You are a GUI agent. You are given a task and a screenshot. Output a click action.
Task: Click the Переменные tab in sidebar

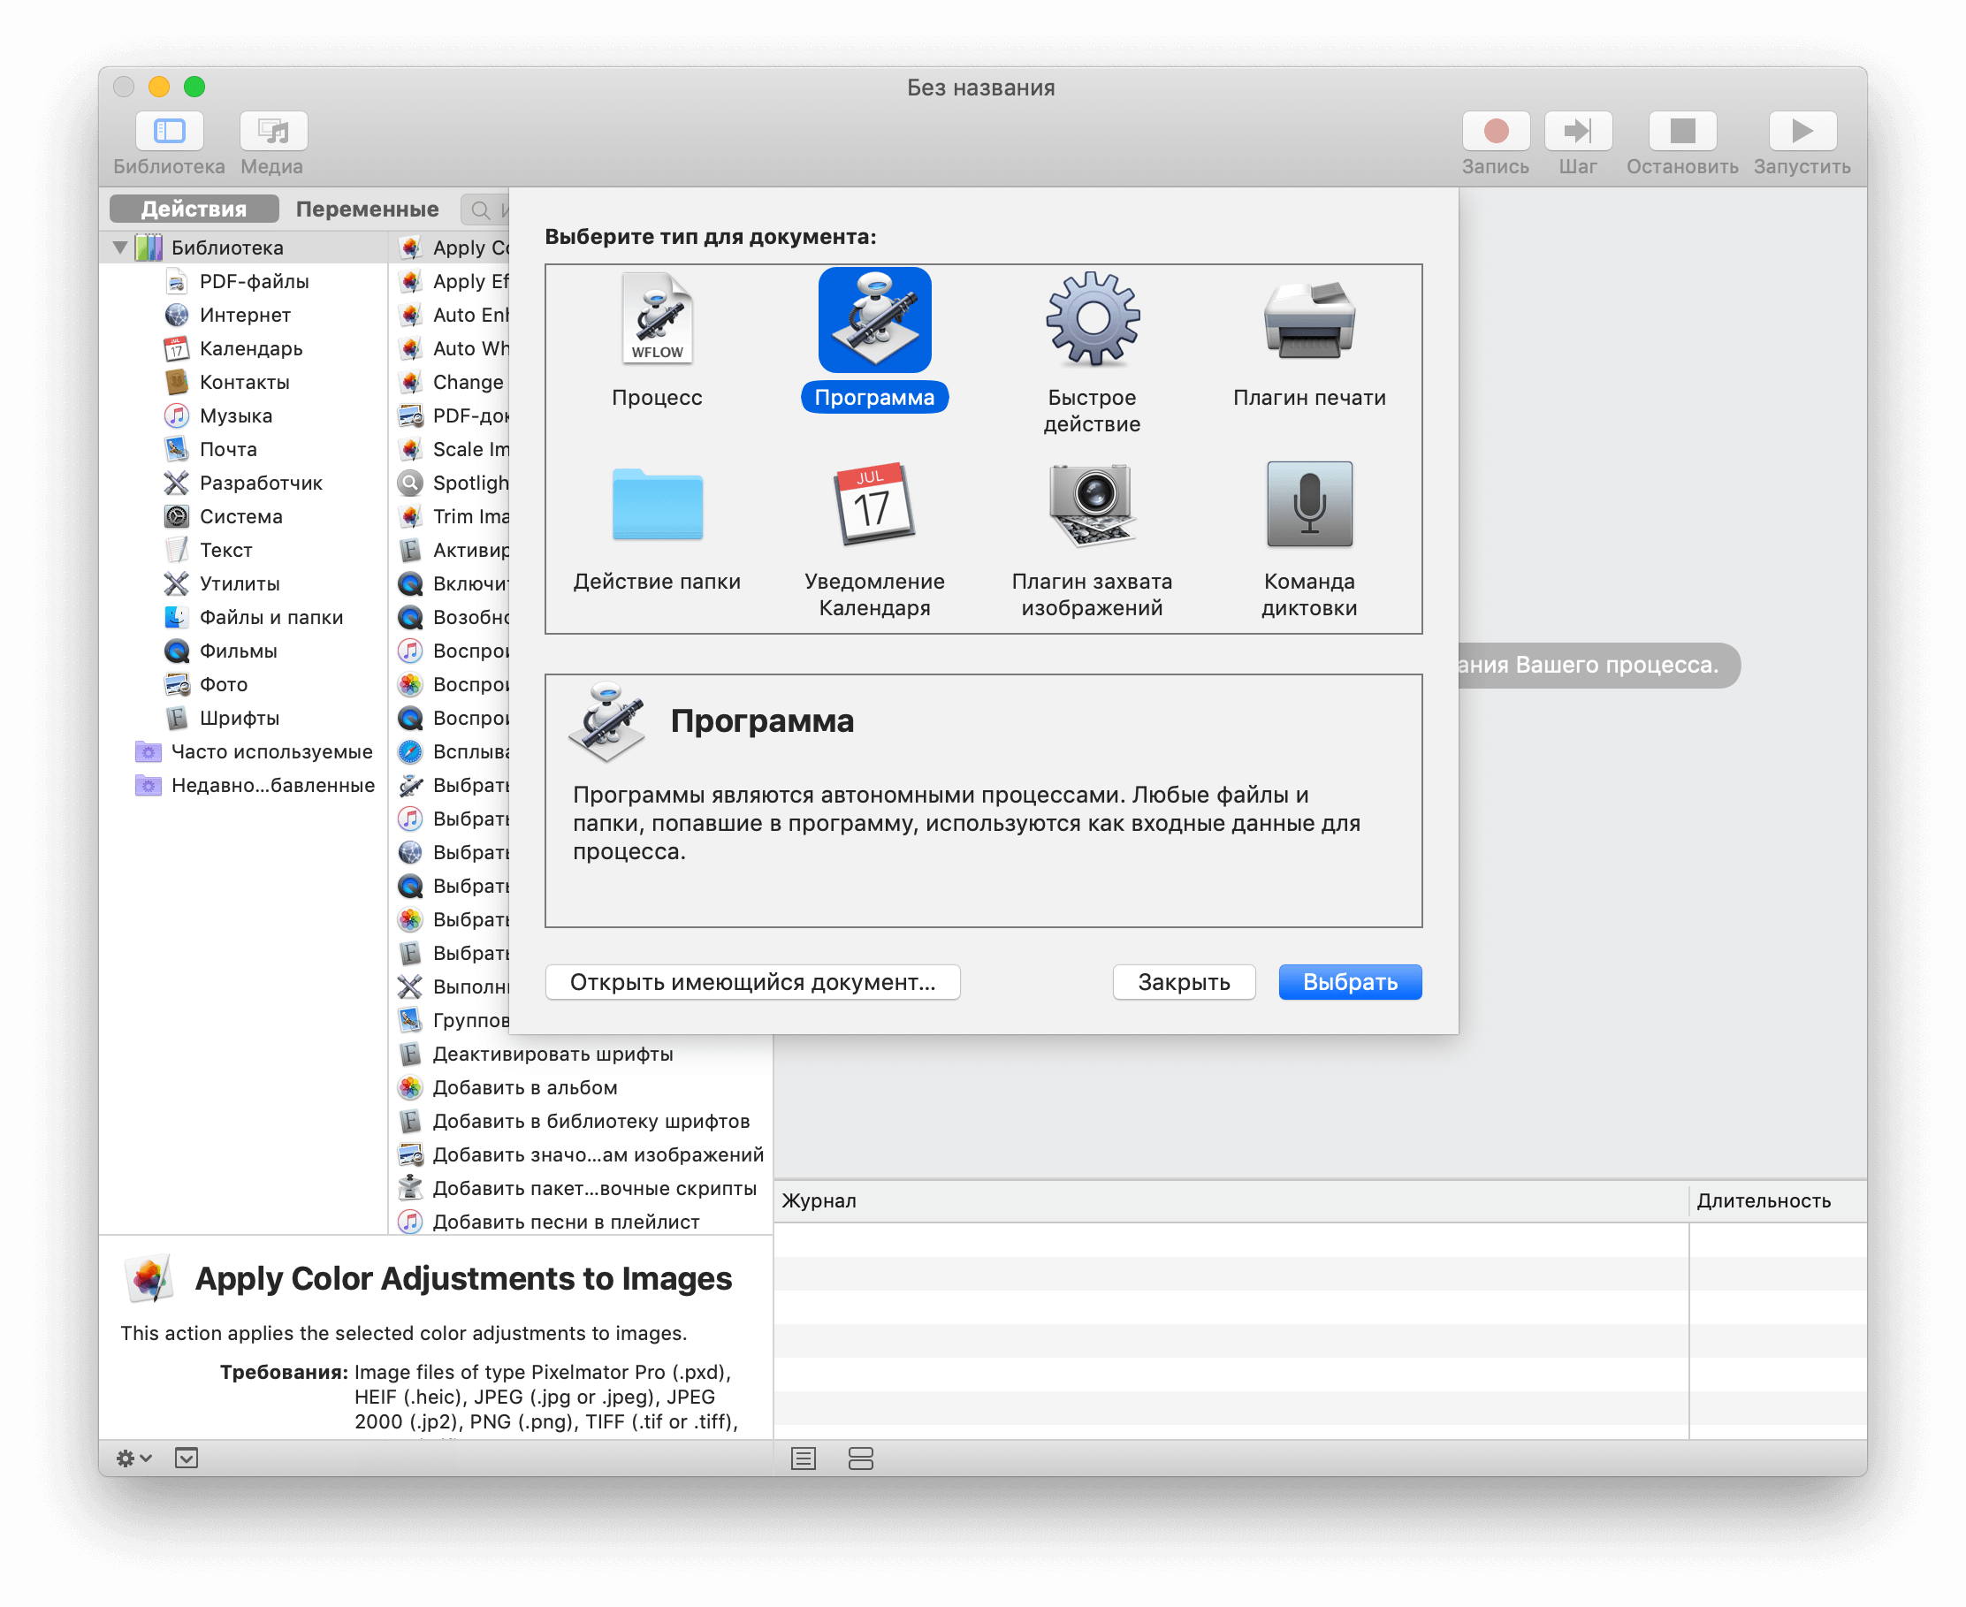[364, 209]
